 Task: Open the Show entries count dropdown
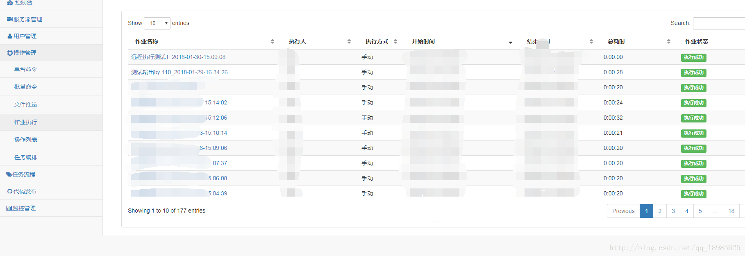click(157, 23)
